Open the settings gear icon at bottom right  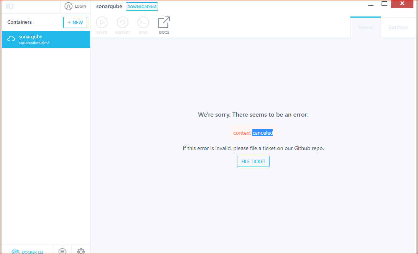pos(81,251)
